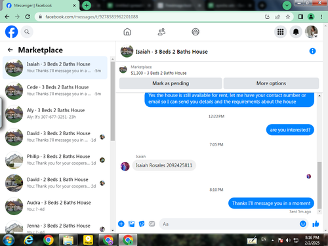Open the Facebook logo home link
Viewport: 328px width, 246px height.
point(11,32)
